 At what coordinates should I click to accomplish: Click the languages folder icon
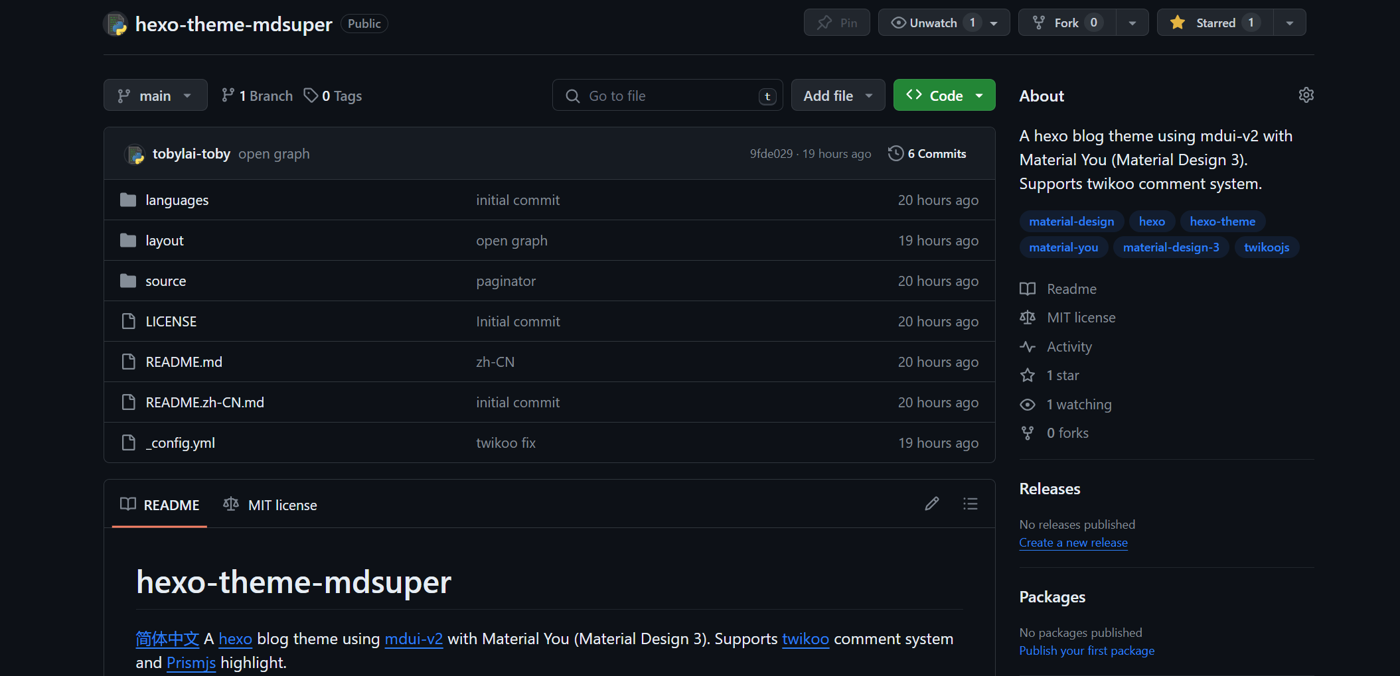coord(128,200)
